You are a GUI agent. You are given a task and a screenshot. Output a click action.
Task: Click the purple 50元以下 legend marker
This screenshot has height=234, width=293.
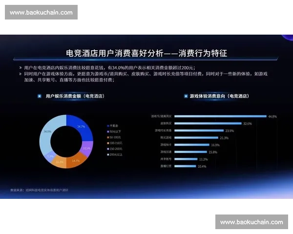(108, 132)
